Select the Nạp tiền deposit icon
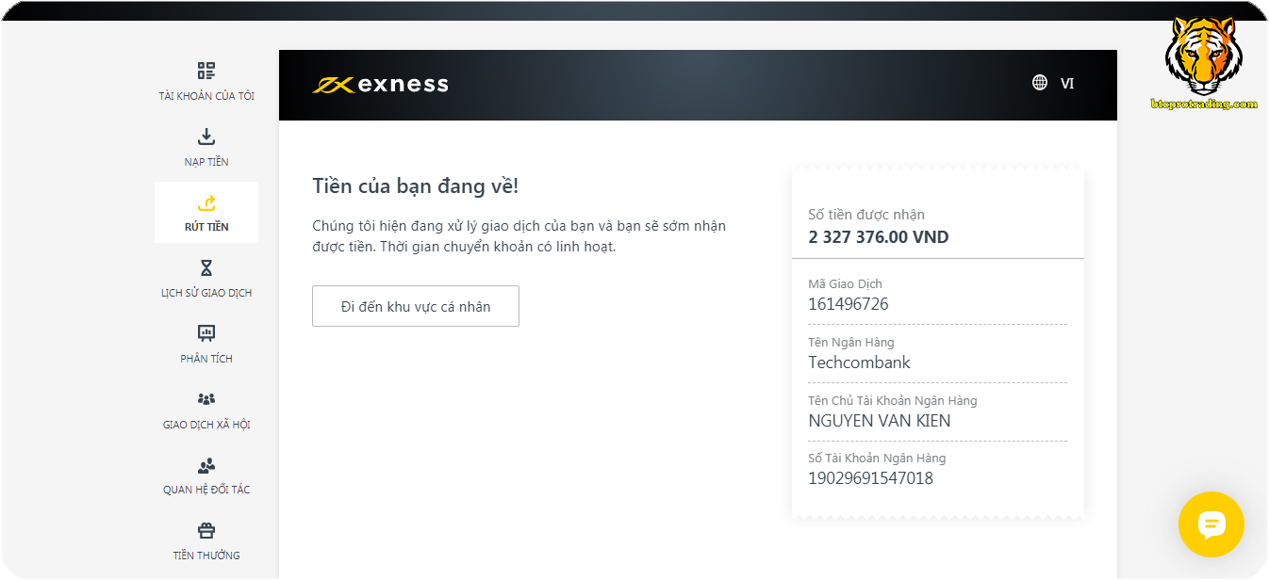 point(206,136)
